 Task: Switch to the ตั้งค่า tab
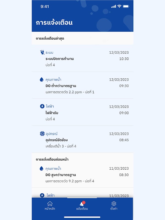click(114, 209)
